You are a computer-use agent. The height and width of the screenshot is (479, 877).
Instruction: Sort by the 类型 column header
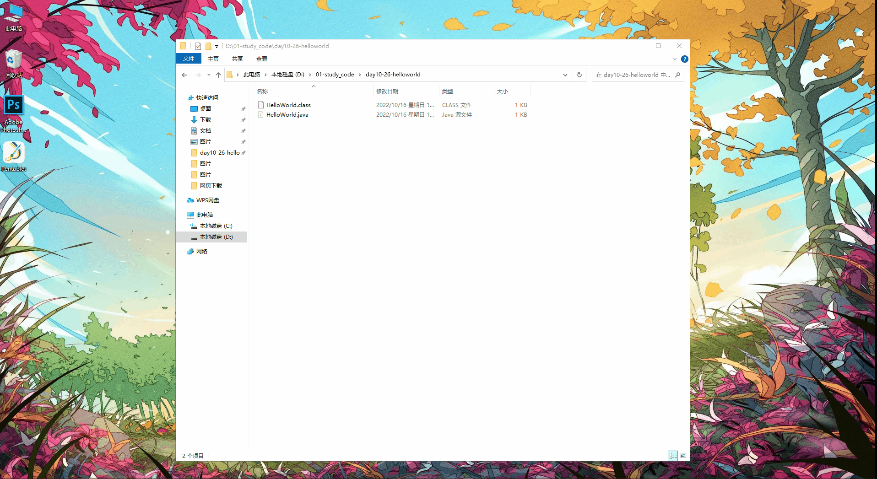(466, 91)
